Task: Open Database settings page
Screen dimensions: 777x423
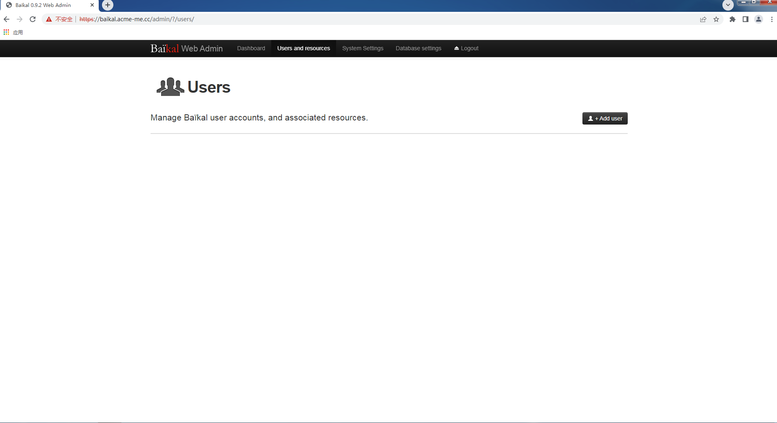Action: [418, 48]
